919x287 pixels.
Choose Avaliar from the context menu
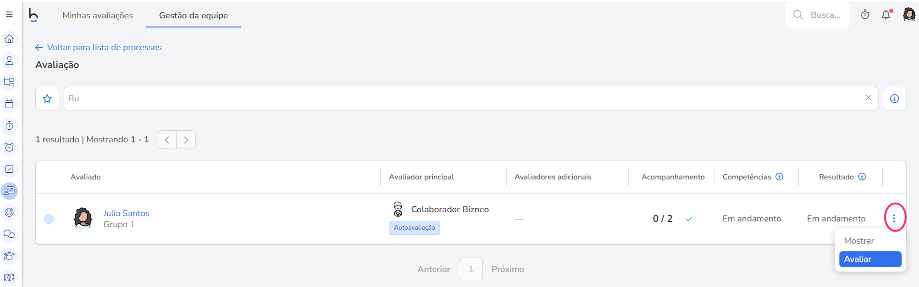coord(870,259)
